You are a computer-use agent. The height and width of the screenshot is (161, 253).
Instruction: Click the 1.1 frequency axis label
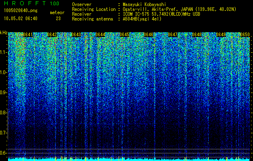pos(3,52)
